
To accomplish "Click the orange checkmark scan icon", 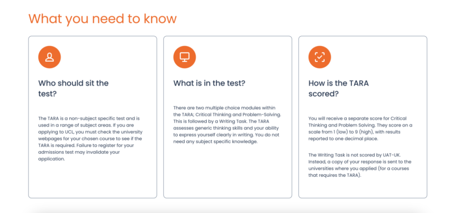I will pos(319,57).
